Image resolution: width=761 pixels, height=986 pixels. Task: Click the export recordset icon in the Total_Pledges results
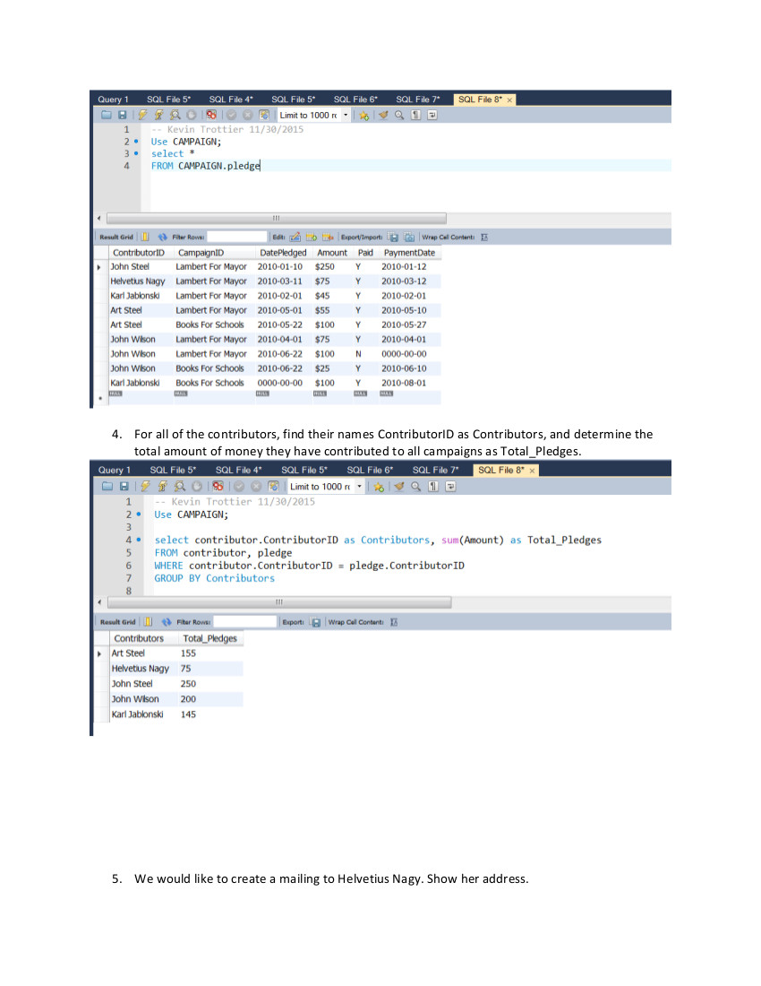pos(315,622)
